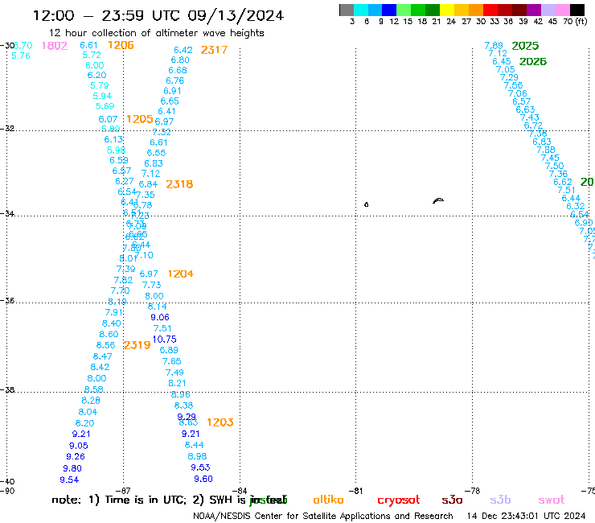The width and height of the screenshot is (595, 523).
Task: Click the orange time label 1204
Action: click(x=181, y=274)
